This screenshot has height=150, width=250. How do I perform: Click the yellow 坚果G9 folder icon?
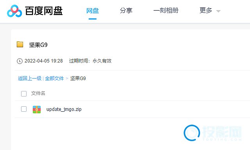[20, 45]
